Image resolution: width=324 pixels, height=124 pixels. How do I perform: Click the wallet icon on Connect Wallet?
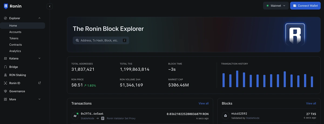pos(295,6)
